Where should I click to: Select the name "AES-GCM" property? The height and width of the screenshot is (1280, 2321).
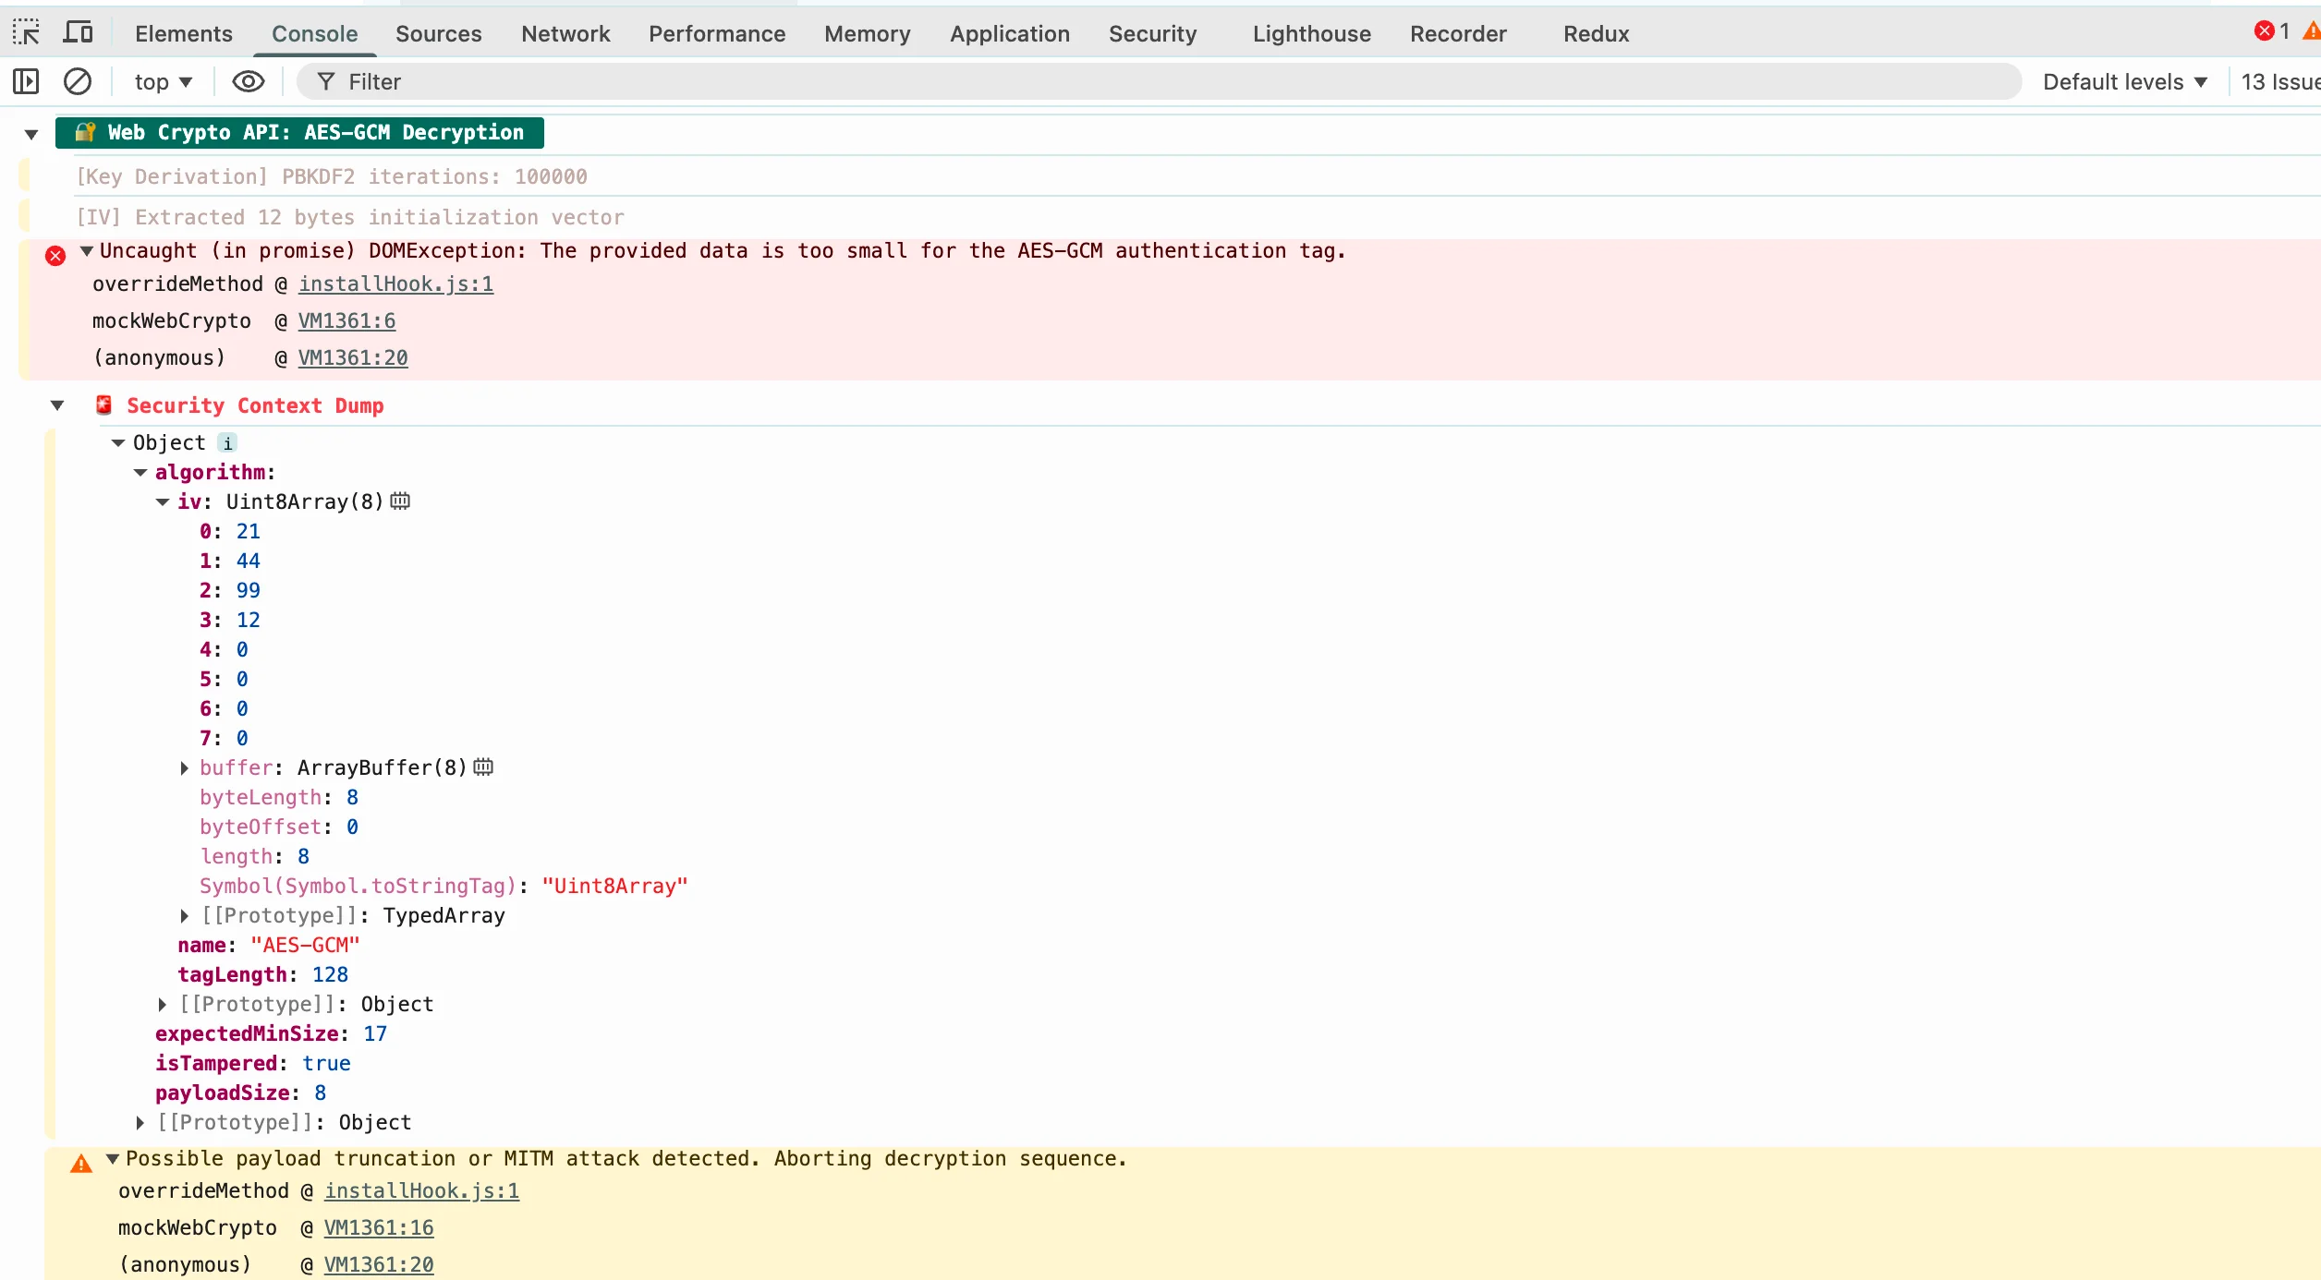[x=268, y=946]
